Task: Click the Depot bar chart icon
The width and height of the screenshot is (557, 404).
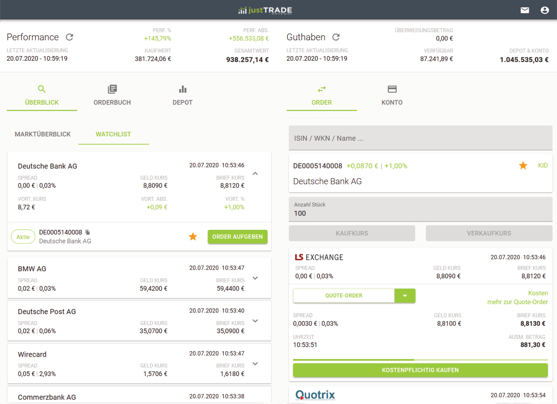Action: pyautogui.click(x=182, y=89)
